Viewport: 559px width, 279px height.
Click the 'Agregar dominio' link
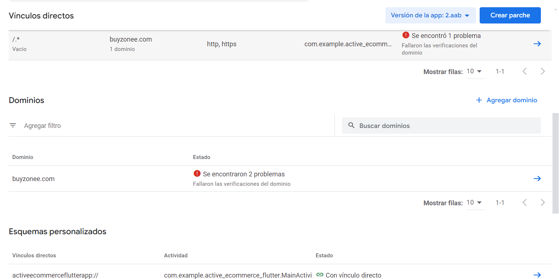(506, 100)
